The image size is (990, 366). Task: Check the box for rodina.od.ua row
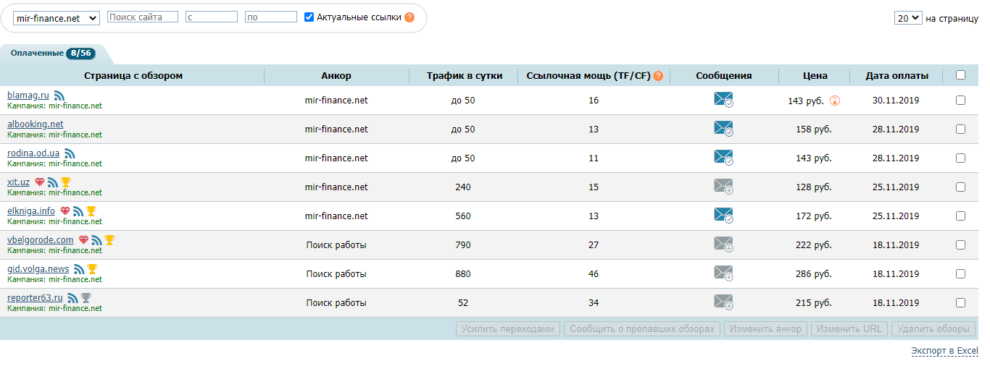pos(960,158)
